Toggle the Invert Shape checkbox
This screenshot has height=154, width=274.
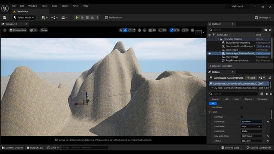pyautogui.click(x=242, y=107)
